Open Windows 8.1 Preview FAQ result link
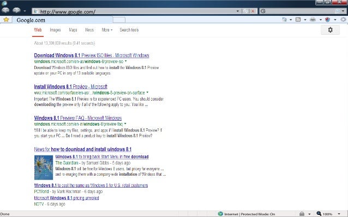This screenshot has width=348, height=217. (78, 118)
